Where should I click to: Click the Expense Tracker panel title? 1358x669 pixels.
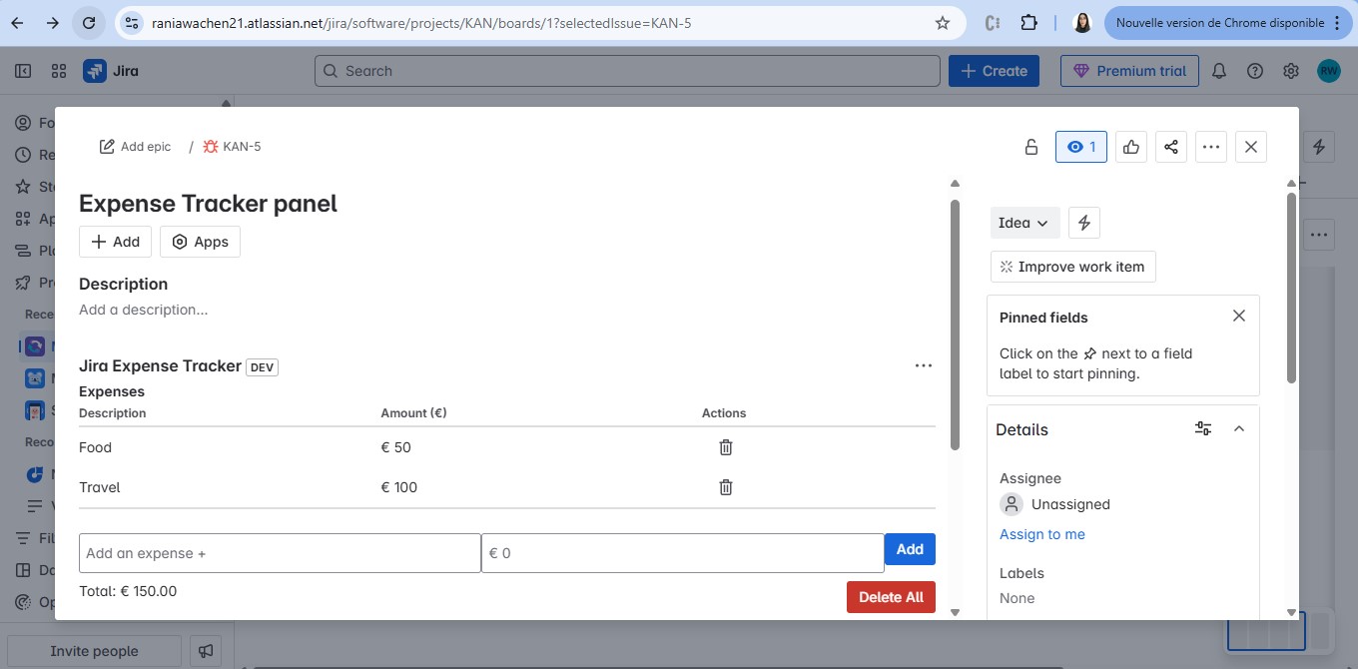[x=208, y=204]
